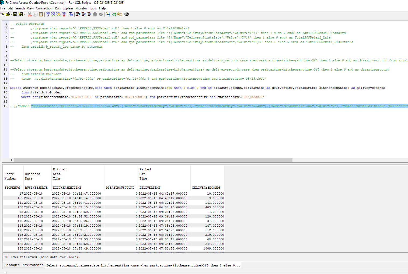Click the SQL icon with red grid
This screenshot has height=274, width=408.
(x=64, y=14)
